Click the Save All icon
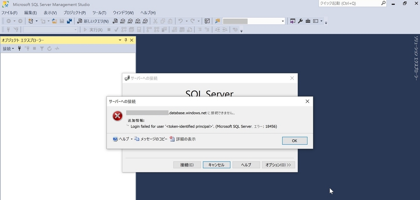The height and width of the screenshot is (200, 420). 69,21
